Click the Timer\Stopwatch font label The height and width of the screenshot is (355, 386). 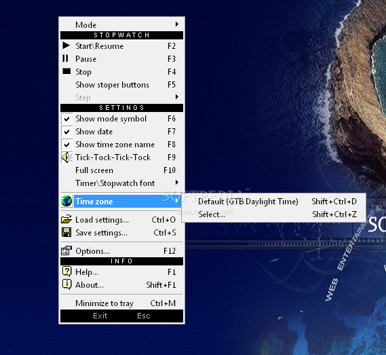115,183
